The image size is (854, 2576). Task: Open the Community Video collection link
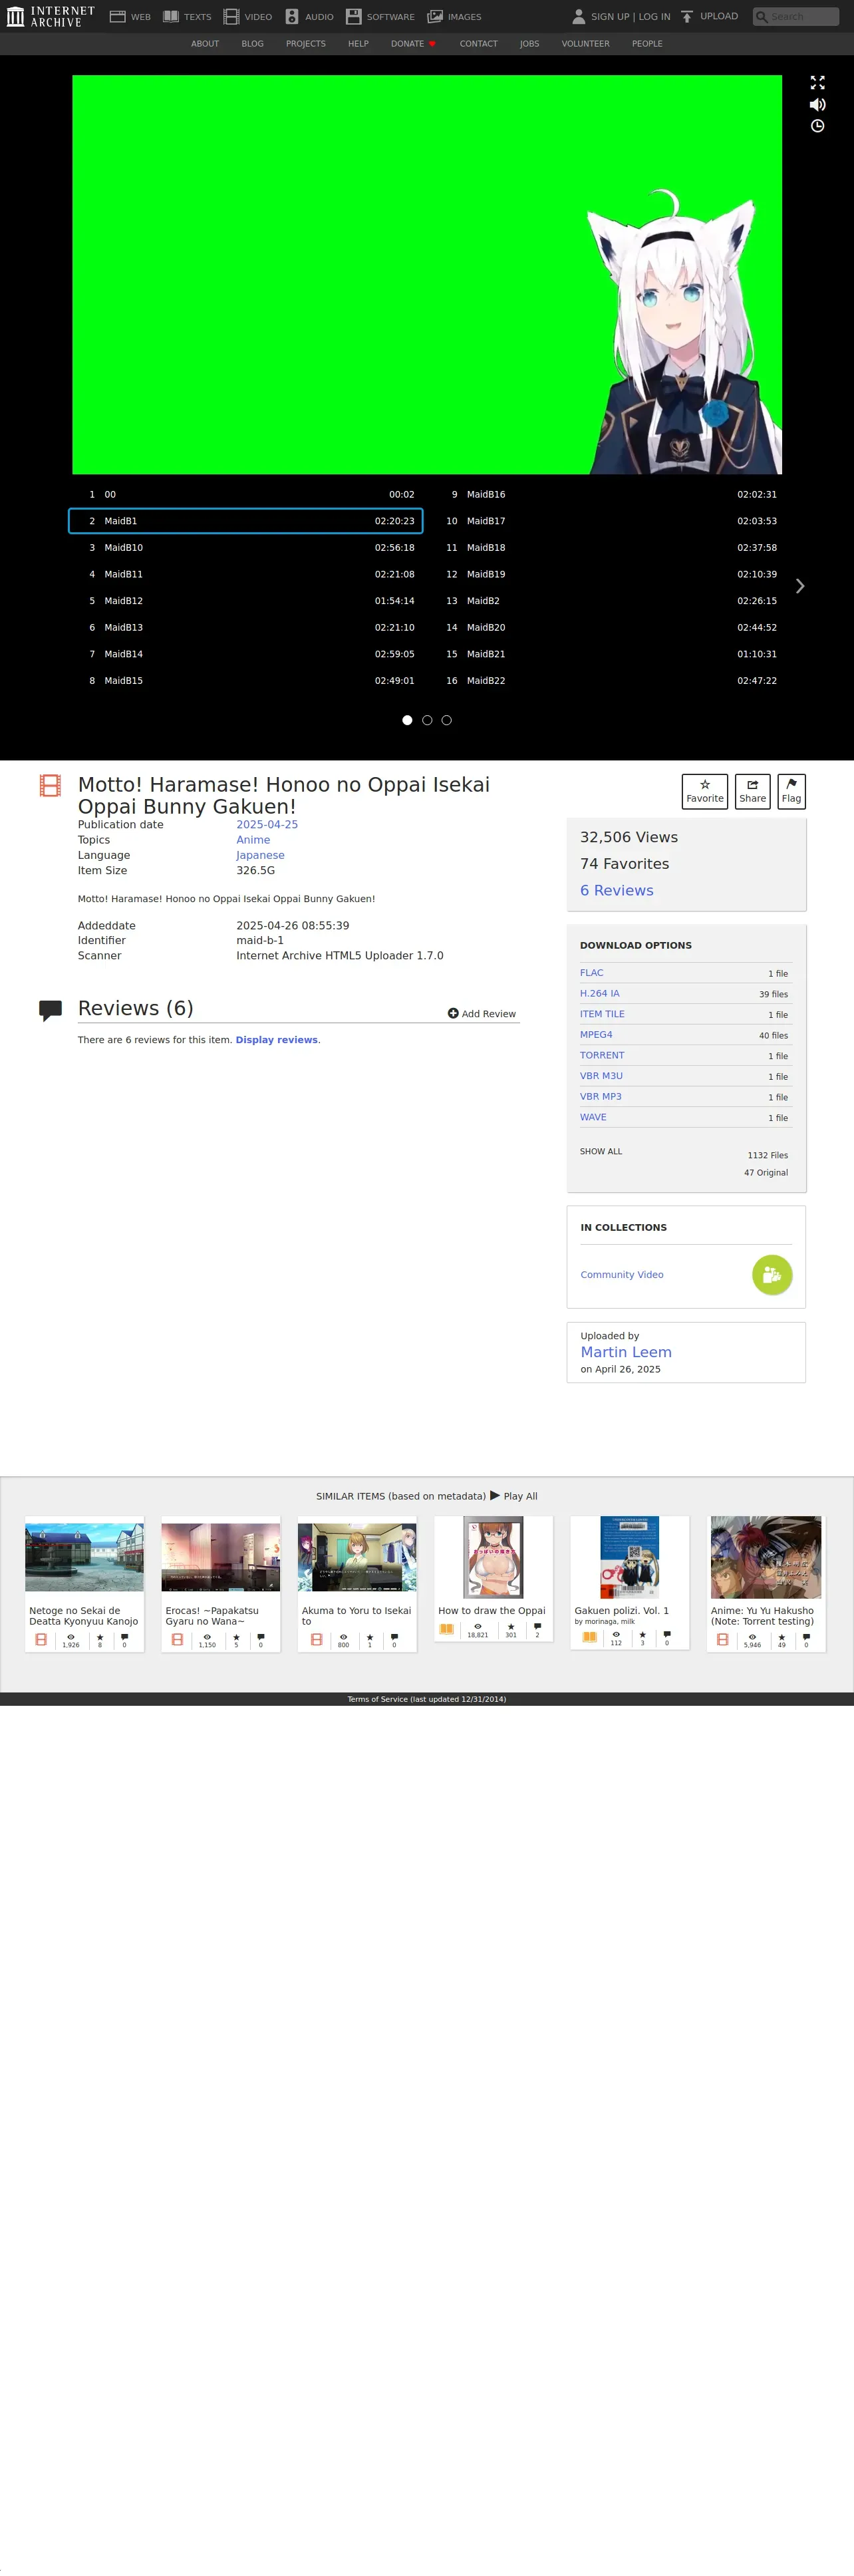[622, 1274]
